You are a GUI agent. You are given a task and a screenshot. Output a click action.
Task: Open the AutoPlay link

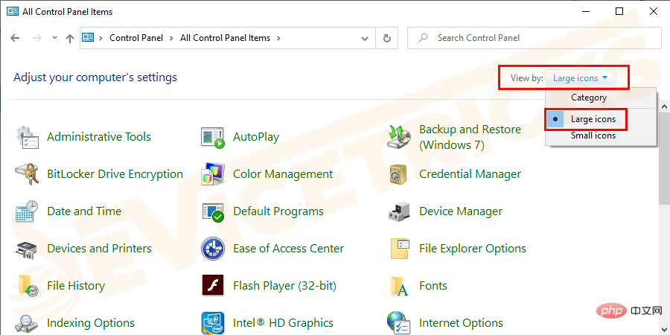(256, 137)
